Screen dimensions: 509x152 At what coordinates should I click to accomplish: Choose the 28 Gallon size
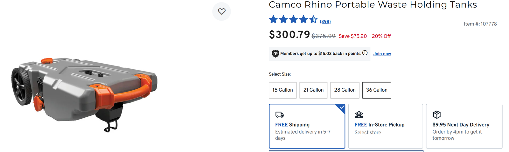tap(345, 90)
